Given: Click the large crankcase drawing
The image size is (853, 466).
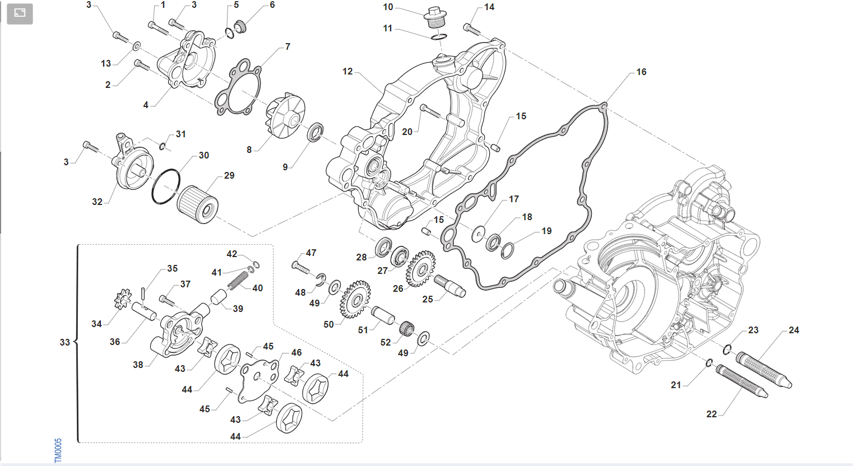Looking at the screenshot, I should pyautogui.click(x=657, y=270).
